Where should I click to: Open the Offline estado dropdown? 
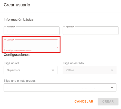coord(89,70)
